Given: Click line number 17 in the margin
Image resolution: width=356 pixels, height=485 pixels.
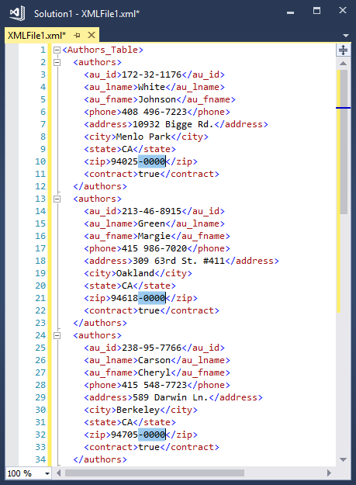Looking at the screenshot, I should point(40,248).
